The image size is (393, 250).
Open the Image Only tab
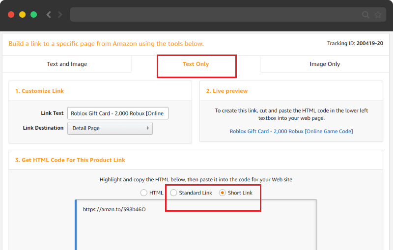point(325,64)
